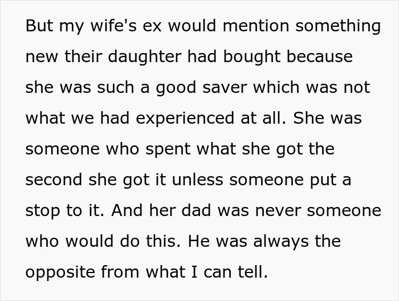Click the word "spent" in fifth line
Viewport: 399px width, 301px height.
point(168,149)
